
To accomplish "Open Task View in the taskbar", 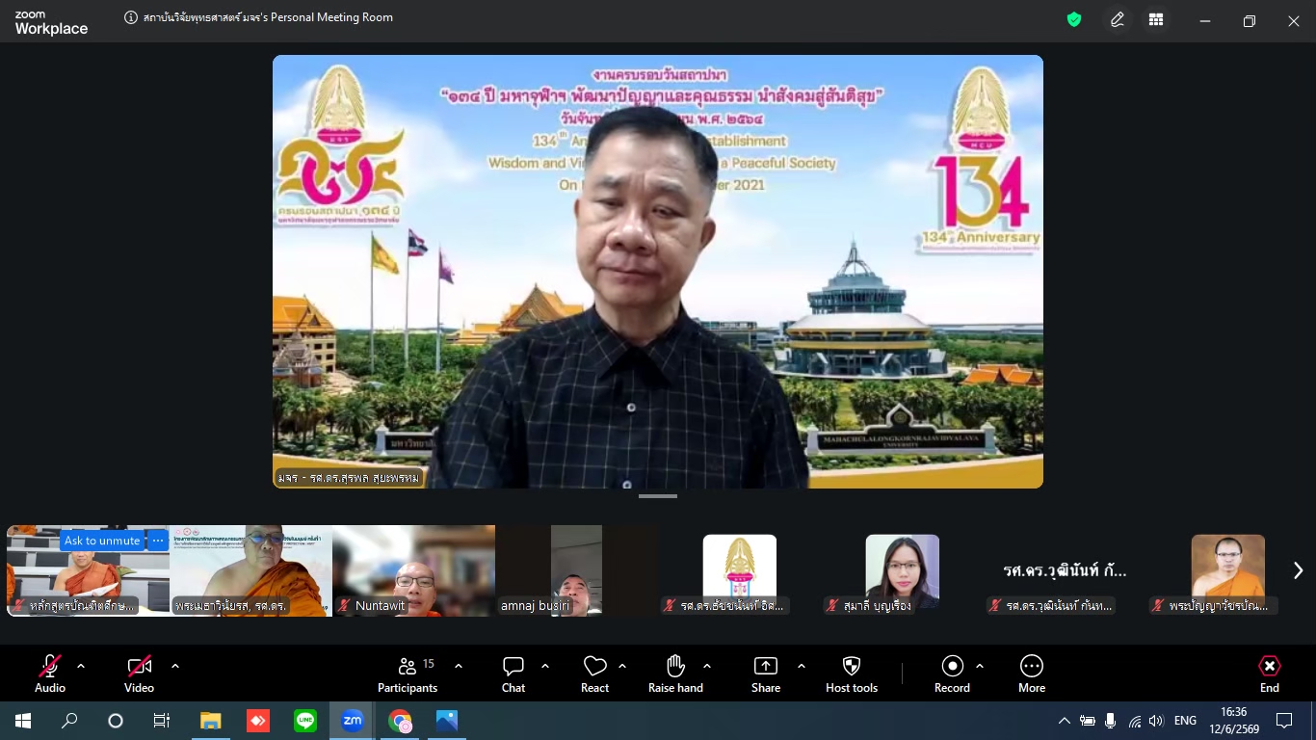I will 162,721.
